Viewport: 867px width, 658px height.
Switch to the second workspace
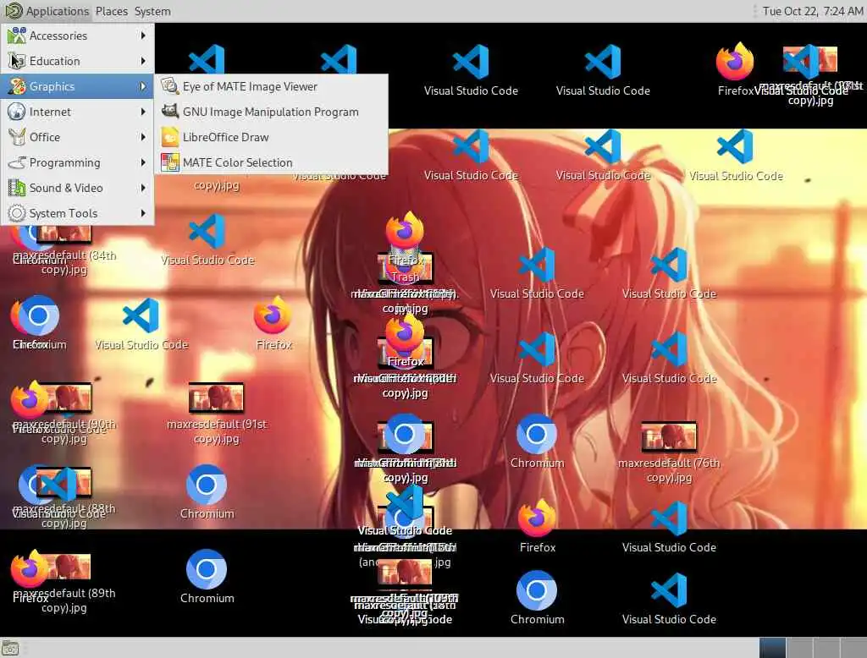point(799,648)
